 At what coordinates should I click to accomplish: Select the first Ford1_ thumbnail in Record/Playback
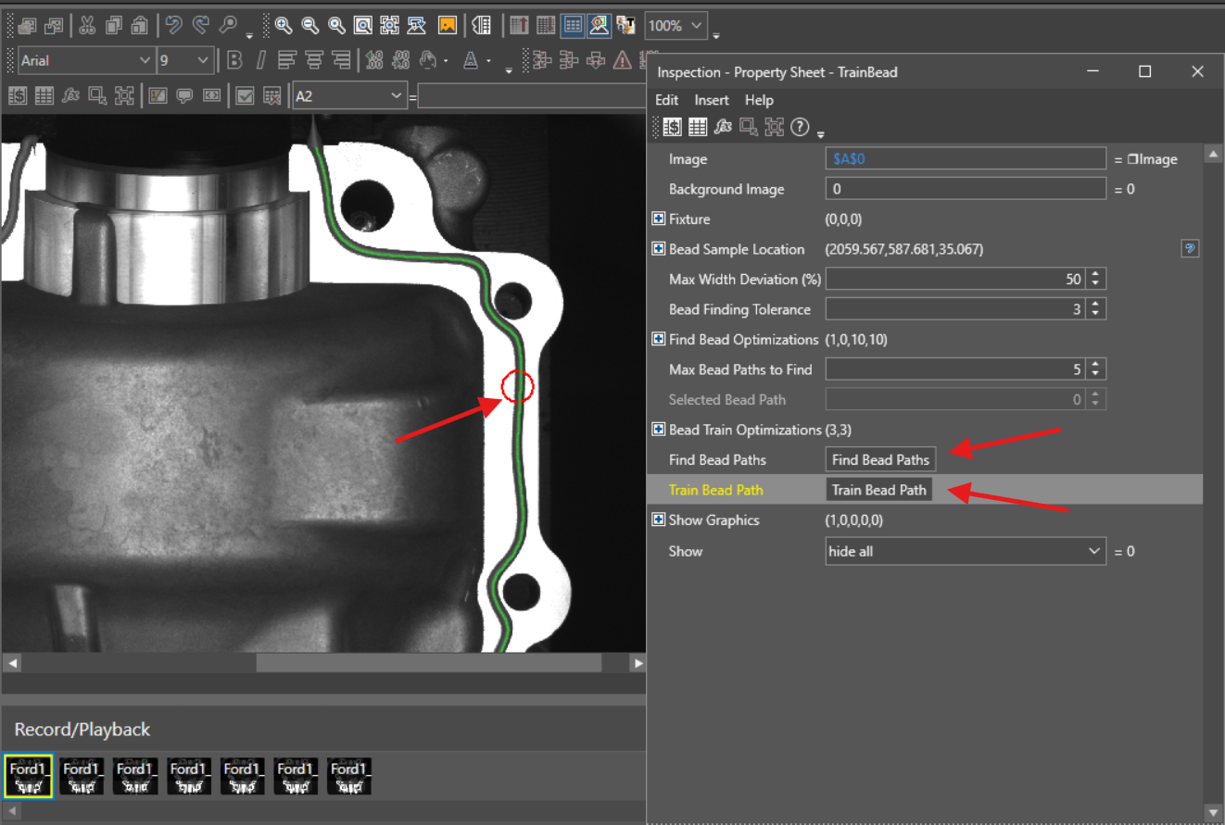[x=28, y=775]
